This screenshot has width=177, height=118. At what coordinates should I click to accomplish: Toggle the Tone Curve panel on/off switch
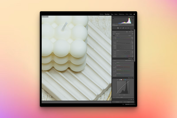[112, 78]
